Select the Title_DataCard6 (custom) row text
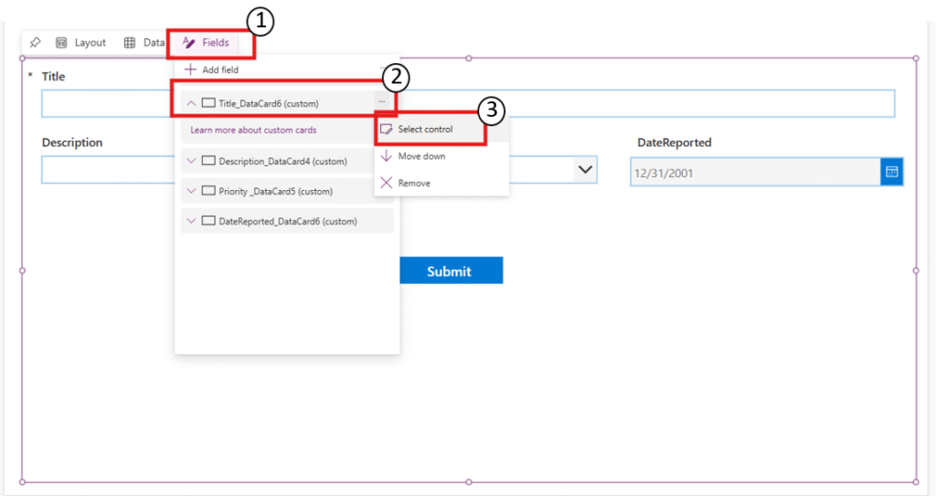Viewport: 936px width, 496px height. coord(269,103)
